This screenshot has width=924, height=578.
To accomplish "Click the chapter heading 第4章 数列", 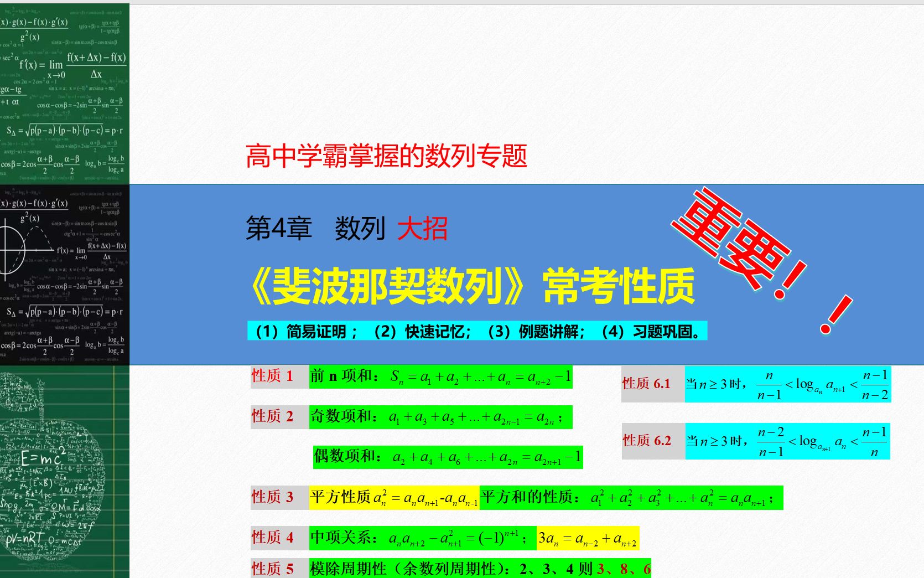I will click(316, 228).
